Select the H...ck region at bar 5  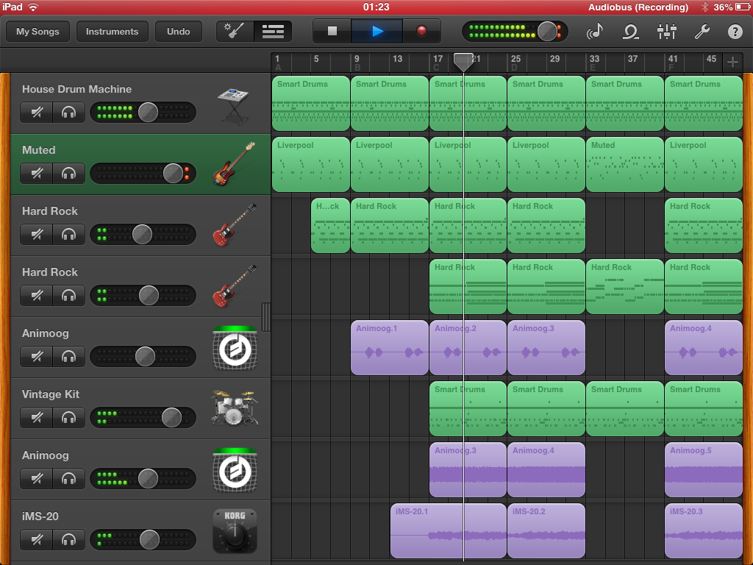point(330,225)
